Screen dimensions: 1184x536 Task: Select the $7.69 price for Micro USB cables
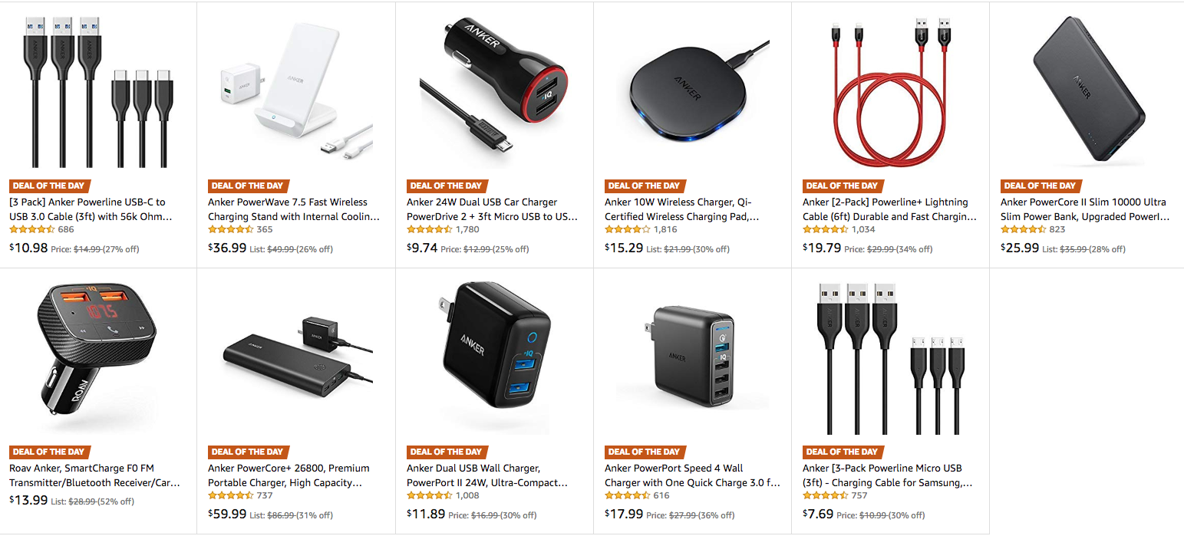(818, 514)
